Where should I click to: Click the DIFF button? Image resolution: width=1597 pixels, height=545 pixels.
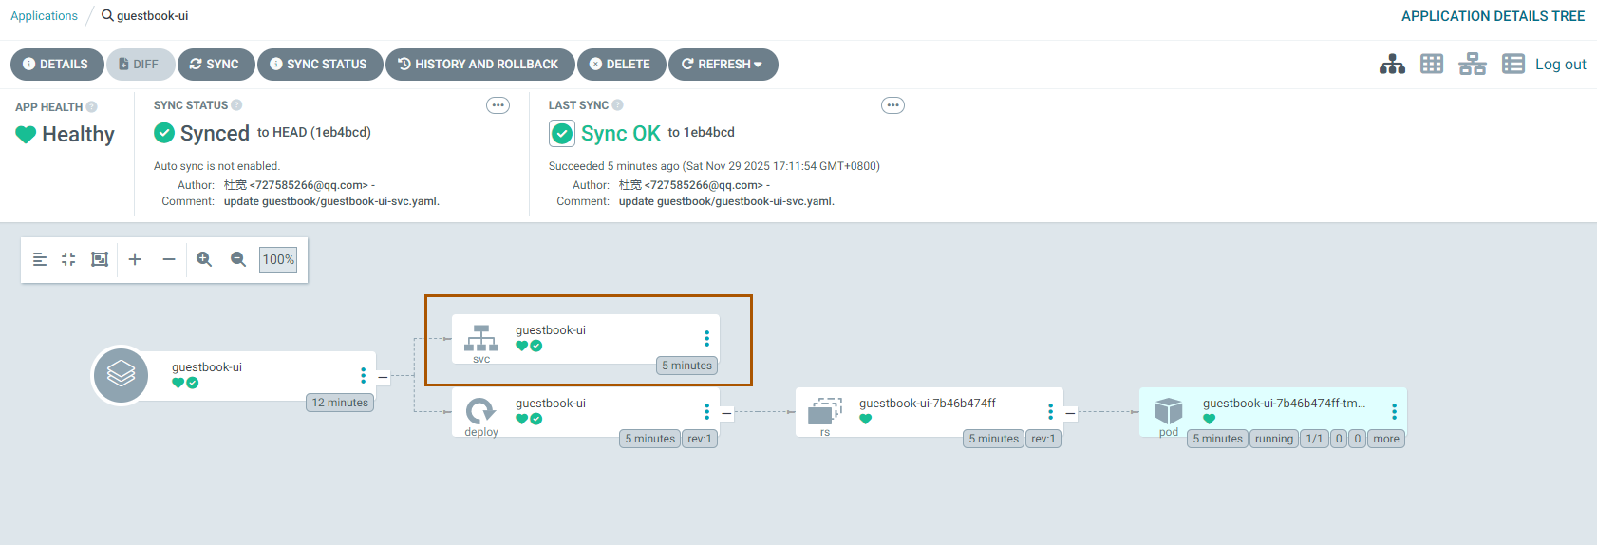(141, 65)
